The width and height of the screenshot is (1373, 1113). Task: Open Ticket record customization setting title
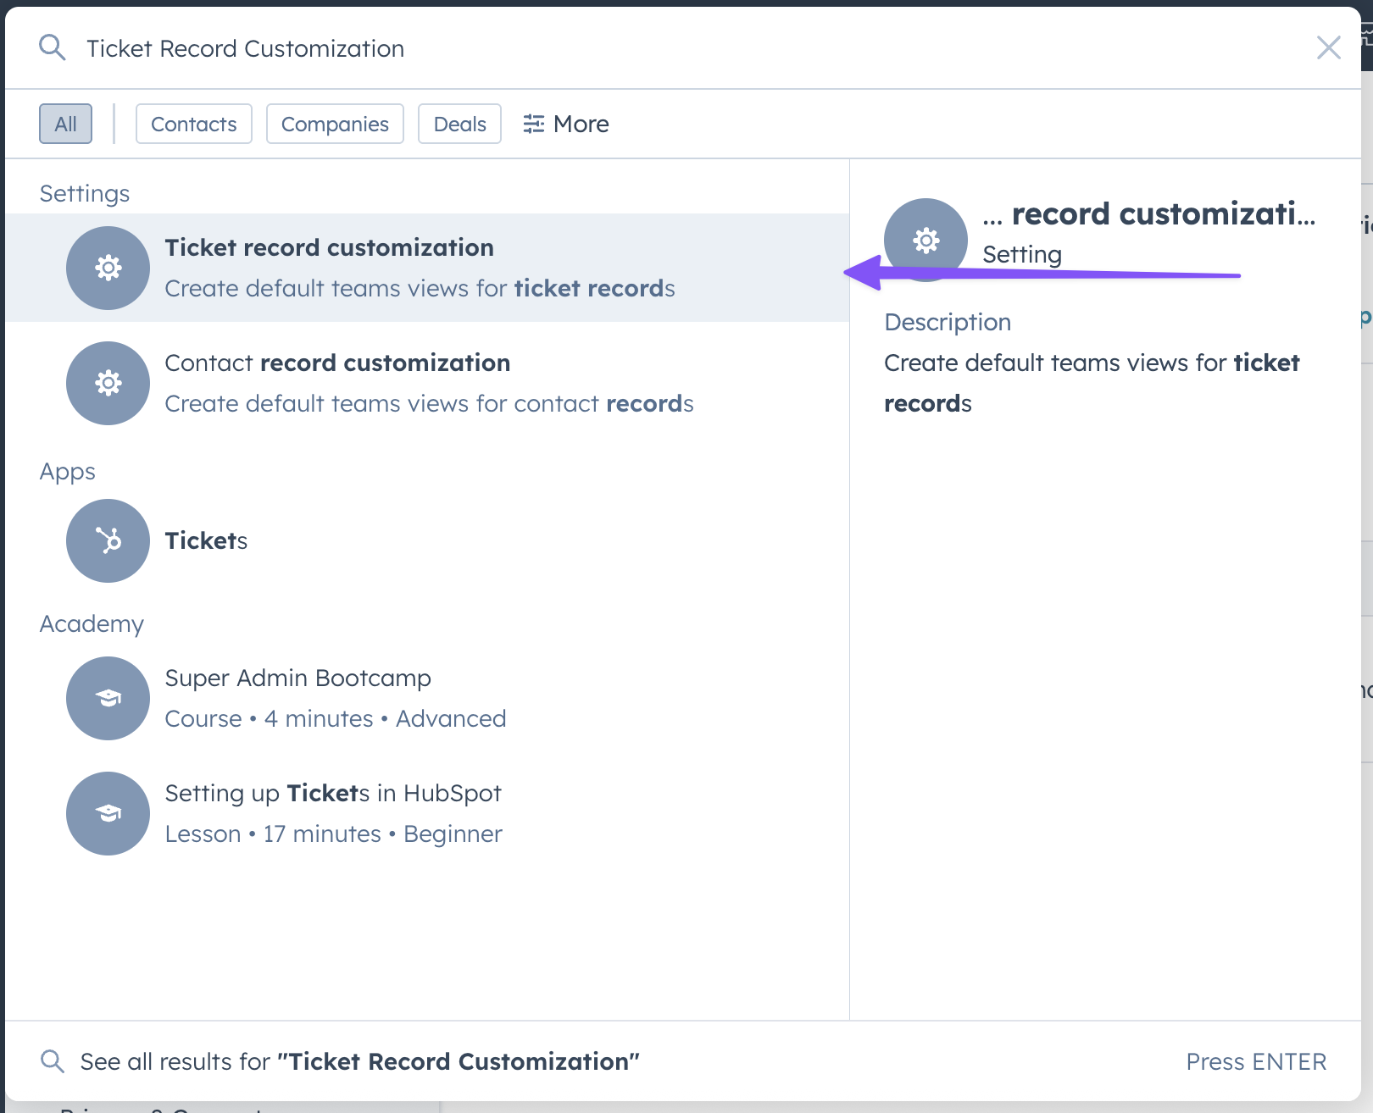[329, 247]
